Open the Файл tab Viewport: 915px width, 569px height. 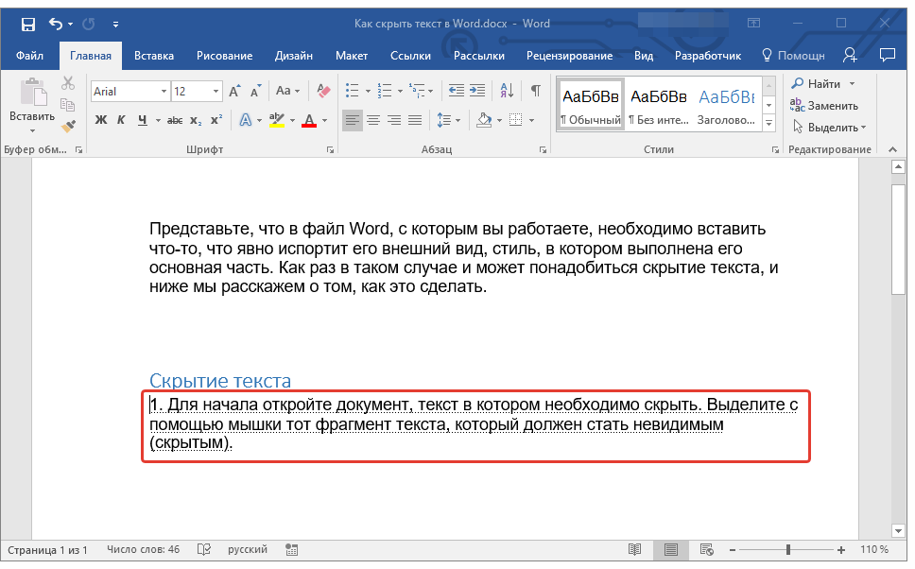point(29,56)
